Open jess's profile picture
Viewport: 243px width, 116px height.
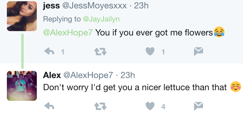coord(22,16)
